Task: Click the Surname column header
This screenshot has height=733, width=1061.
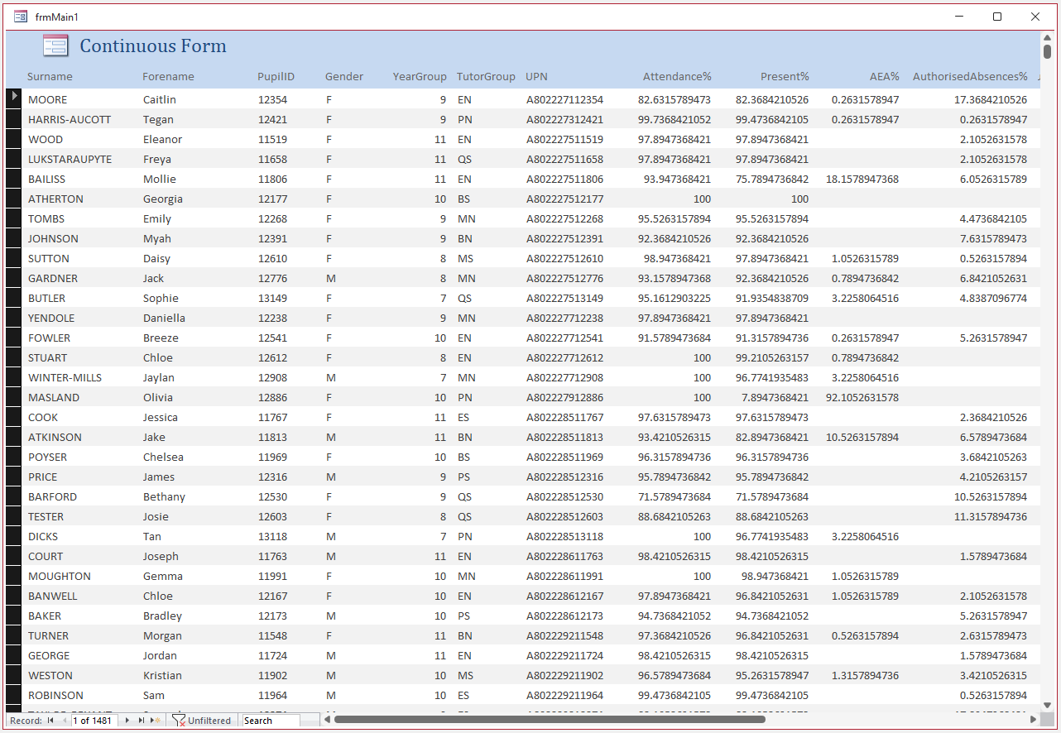Action: point(50,76)
